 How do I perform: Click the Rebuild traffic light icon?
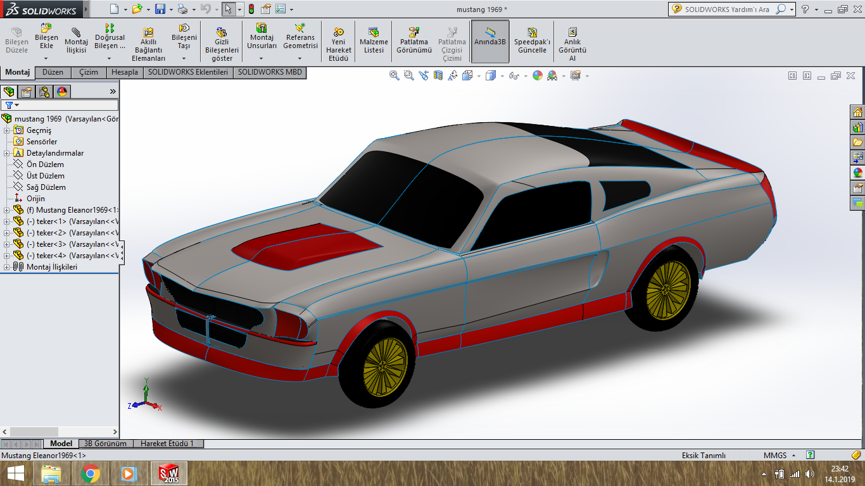pyautogui.click(x=251, y=9)
